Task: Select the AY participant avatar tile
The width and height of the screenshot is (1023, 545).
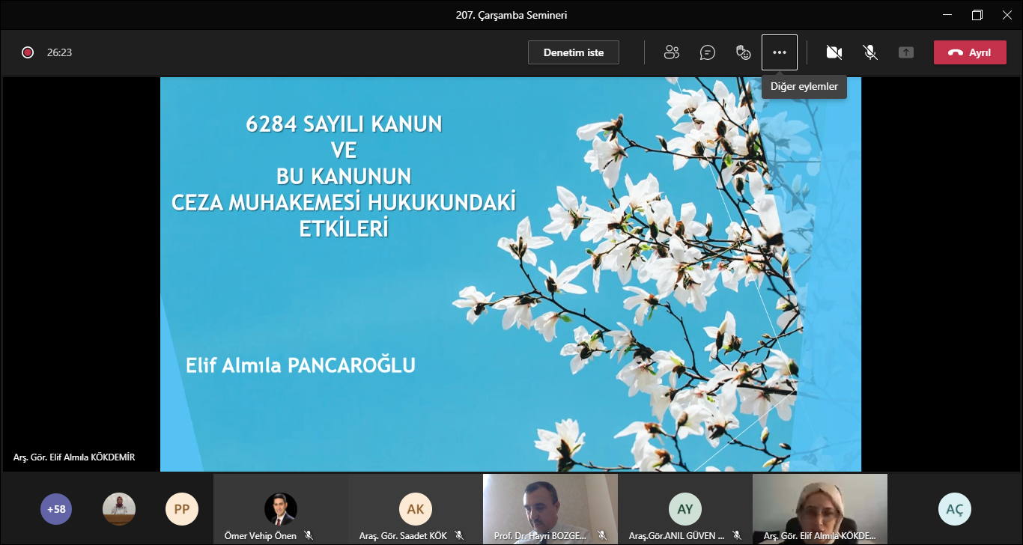Action: coord(684,508)
